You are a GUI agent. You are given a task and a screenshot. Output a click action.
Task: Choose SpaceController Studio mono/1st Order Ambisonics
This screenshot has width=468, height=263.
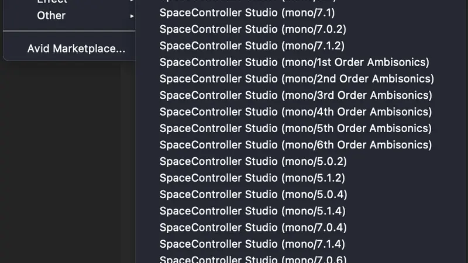click(x=294, y=63)
